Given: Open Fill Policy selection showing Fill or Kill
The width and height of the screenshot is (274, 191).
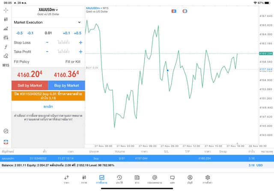Looking at the screenshot, I should 48,62.
